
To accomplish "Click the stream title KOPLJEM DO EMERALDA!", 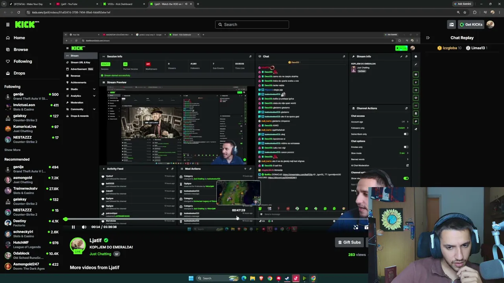I will [111, 247].
